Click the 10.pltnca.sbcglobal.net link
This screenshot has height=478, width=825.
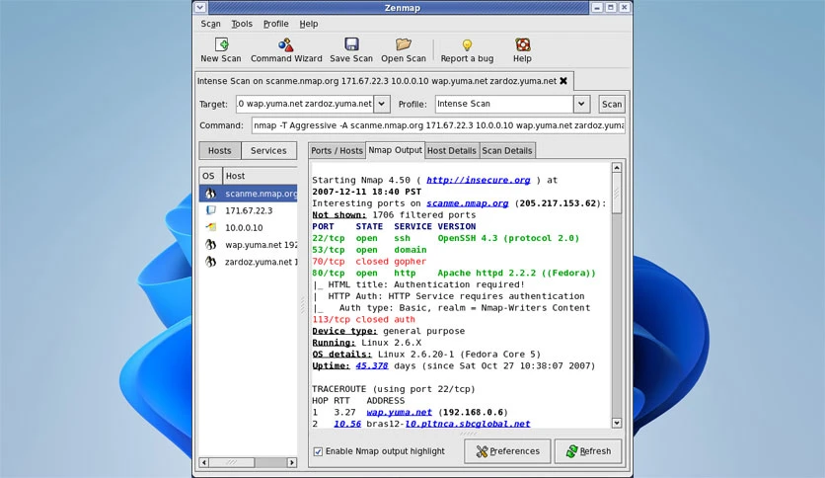468,424
